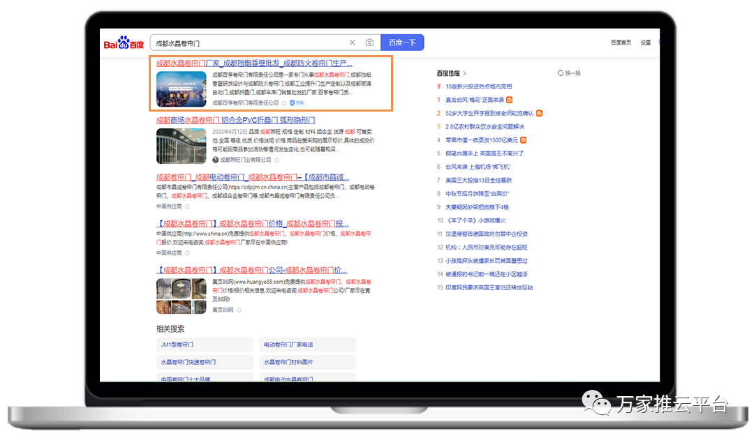Click the pinned-top icon in hot search list
Image resolution: width=754 pixels, height=438 pixels.
pyautogui.click(x=439, y=86)
